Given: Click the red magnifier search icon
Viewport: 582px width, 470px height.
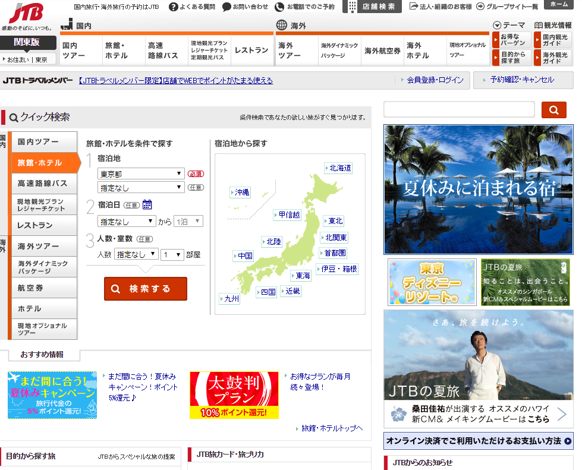Looking at the screenshot, I should (x=553, y=109).
